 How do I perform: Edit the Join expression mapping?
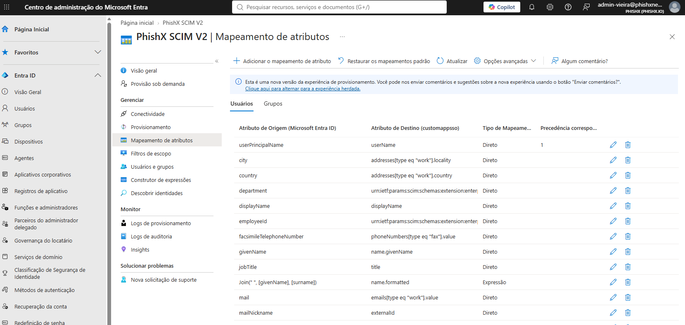(x=613, y=282)
